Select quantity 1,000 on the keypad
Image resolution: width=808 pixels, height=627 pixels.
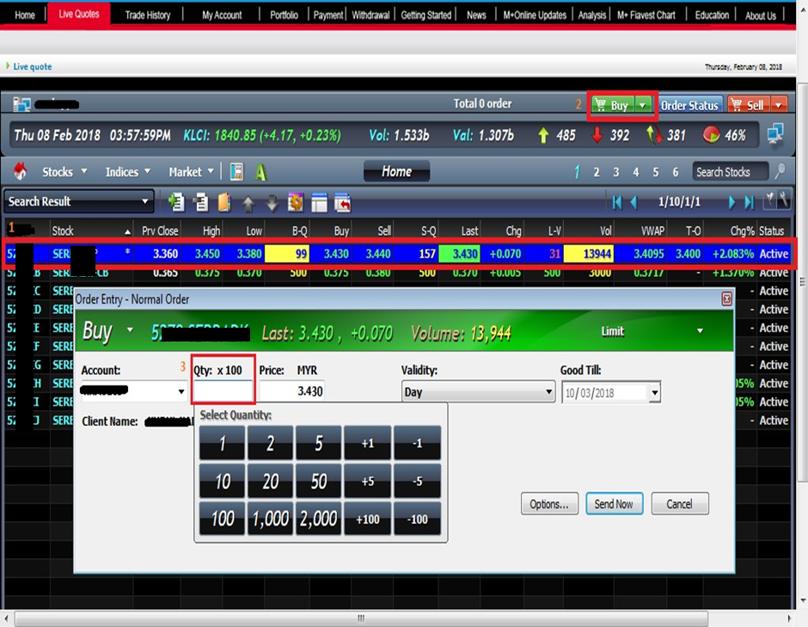coord(271,519)
